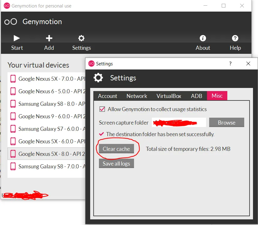Click the Start label in main toolbar
Image resolution: width=258 pixels, height=225 pixels.
point(17,48)
